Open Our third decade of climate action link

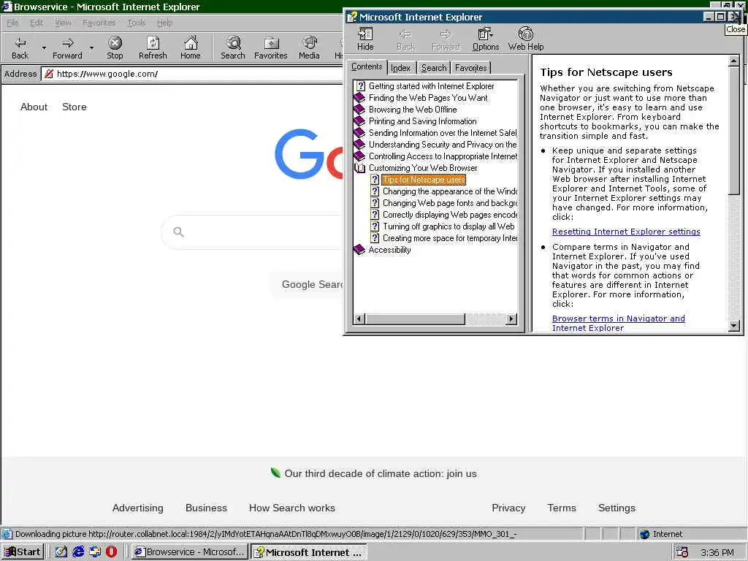click(x=380, y=473)
